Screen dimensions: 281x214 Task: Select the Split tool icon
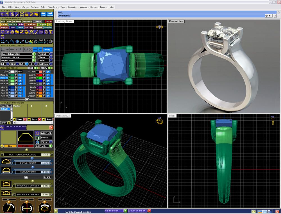pyautogui.click(x=41, y=41)
